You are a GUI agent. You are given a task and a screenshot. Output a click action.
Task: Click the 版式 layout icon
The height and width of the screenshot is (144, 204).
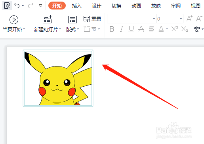tap(72, 19)
